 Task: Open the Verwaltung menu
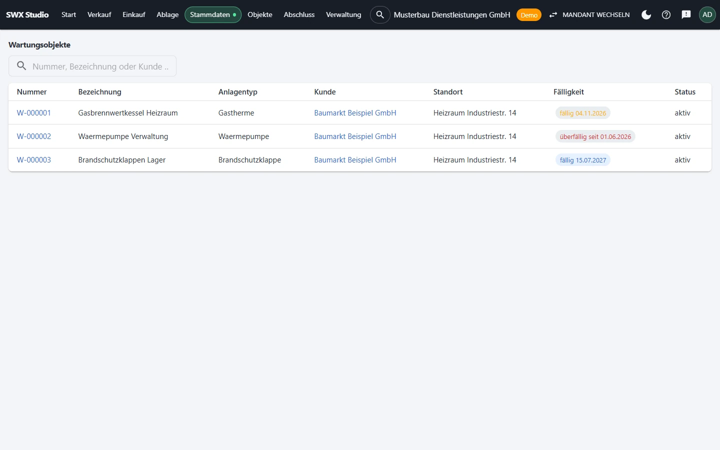coord(343,15)
